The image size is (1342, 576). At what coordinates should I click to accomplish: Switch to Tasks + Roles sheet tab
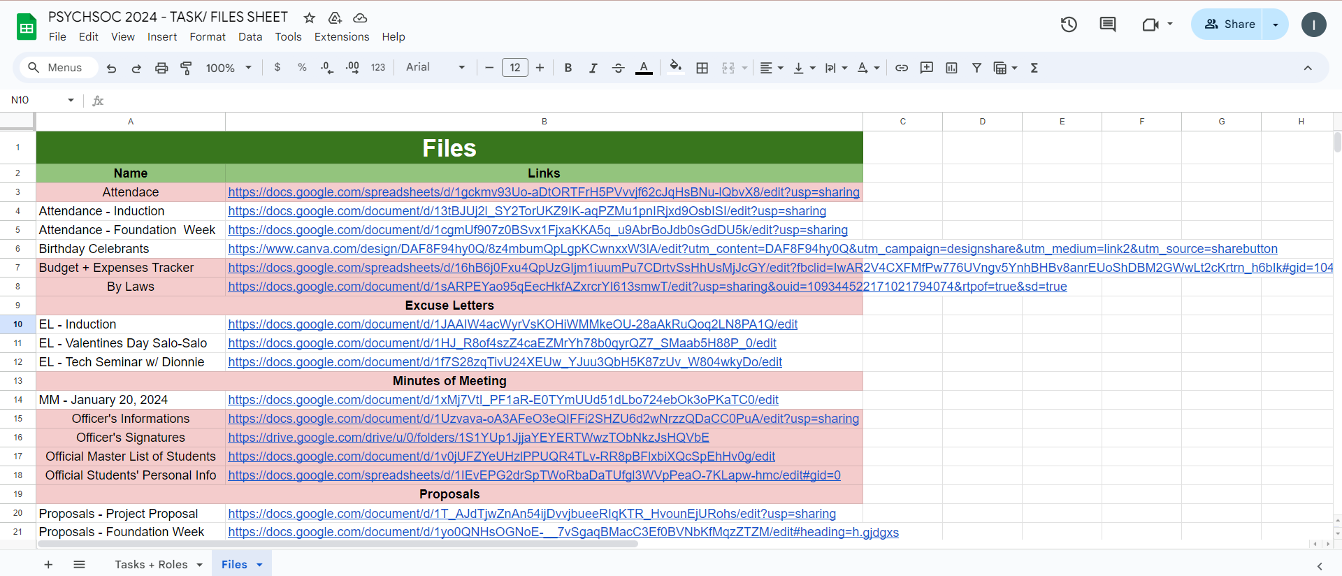151,565
